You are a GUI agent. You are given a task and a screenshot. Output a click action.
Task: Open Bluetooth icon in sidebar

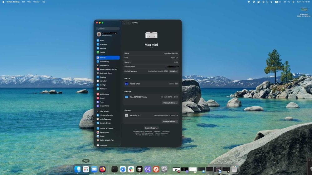click(98, 44)
